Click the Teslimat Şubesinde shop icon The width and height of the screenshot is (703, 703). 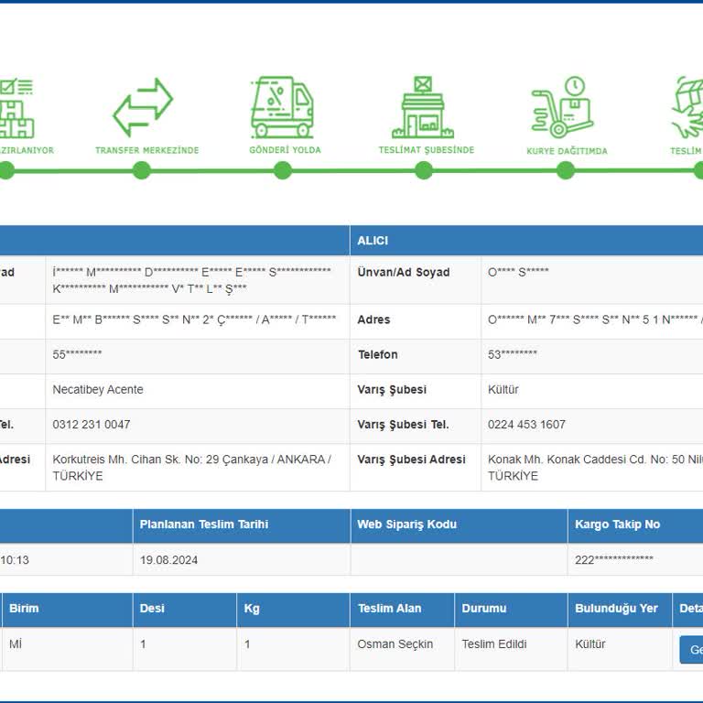[x=423, y=107]
